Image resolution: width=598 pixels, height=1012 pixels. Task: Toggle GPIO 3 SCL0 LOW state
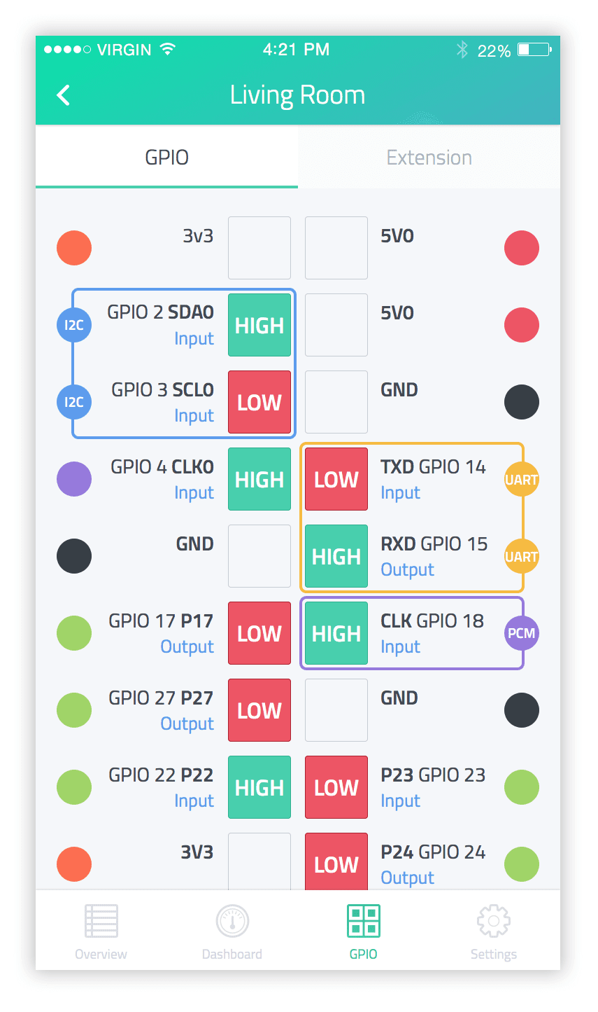[x=259, y=402]
